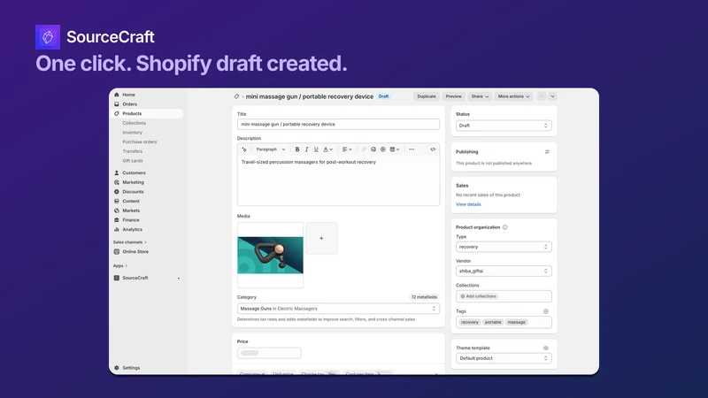Open Purchase orders submenu
The width and height of the screenshot is (708, 398).
[x=140, y=142]
